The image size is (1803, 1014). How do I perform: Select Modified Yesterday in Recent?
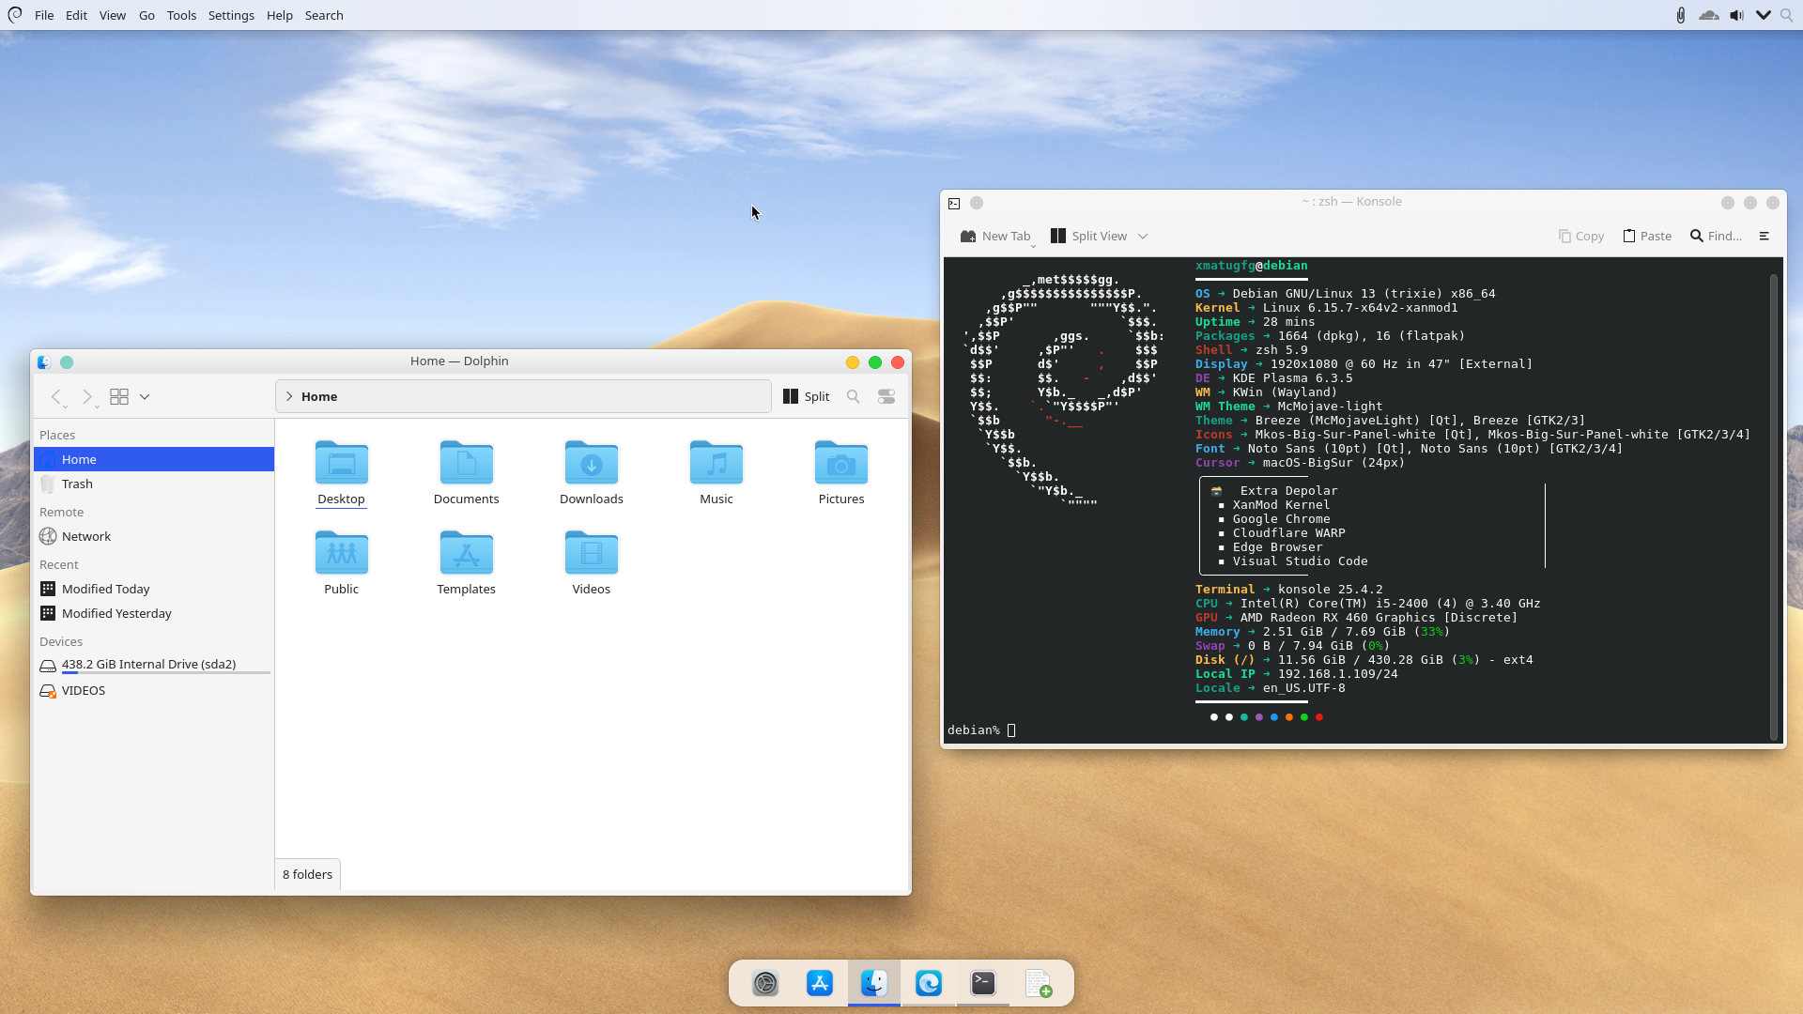pos(154,613)
